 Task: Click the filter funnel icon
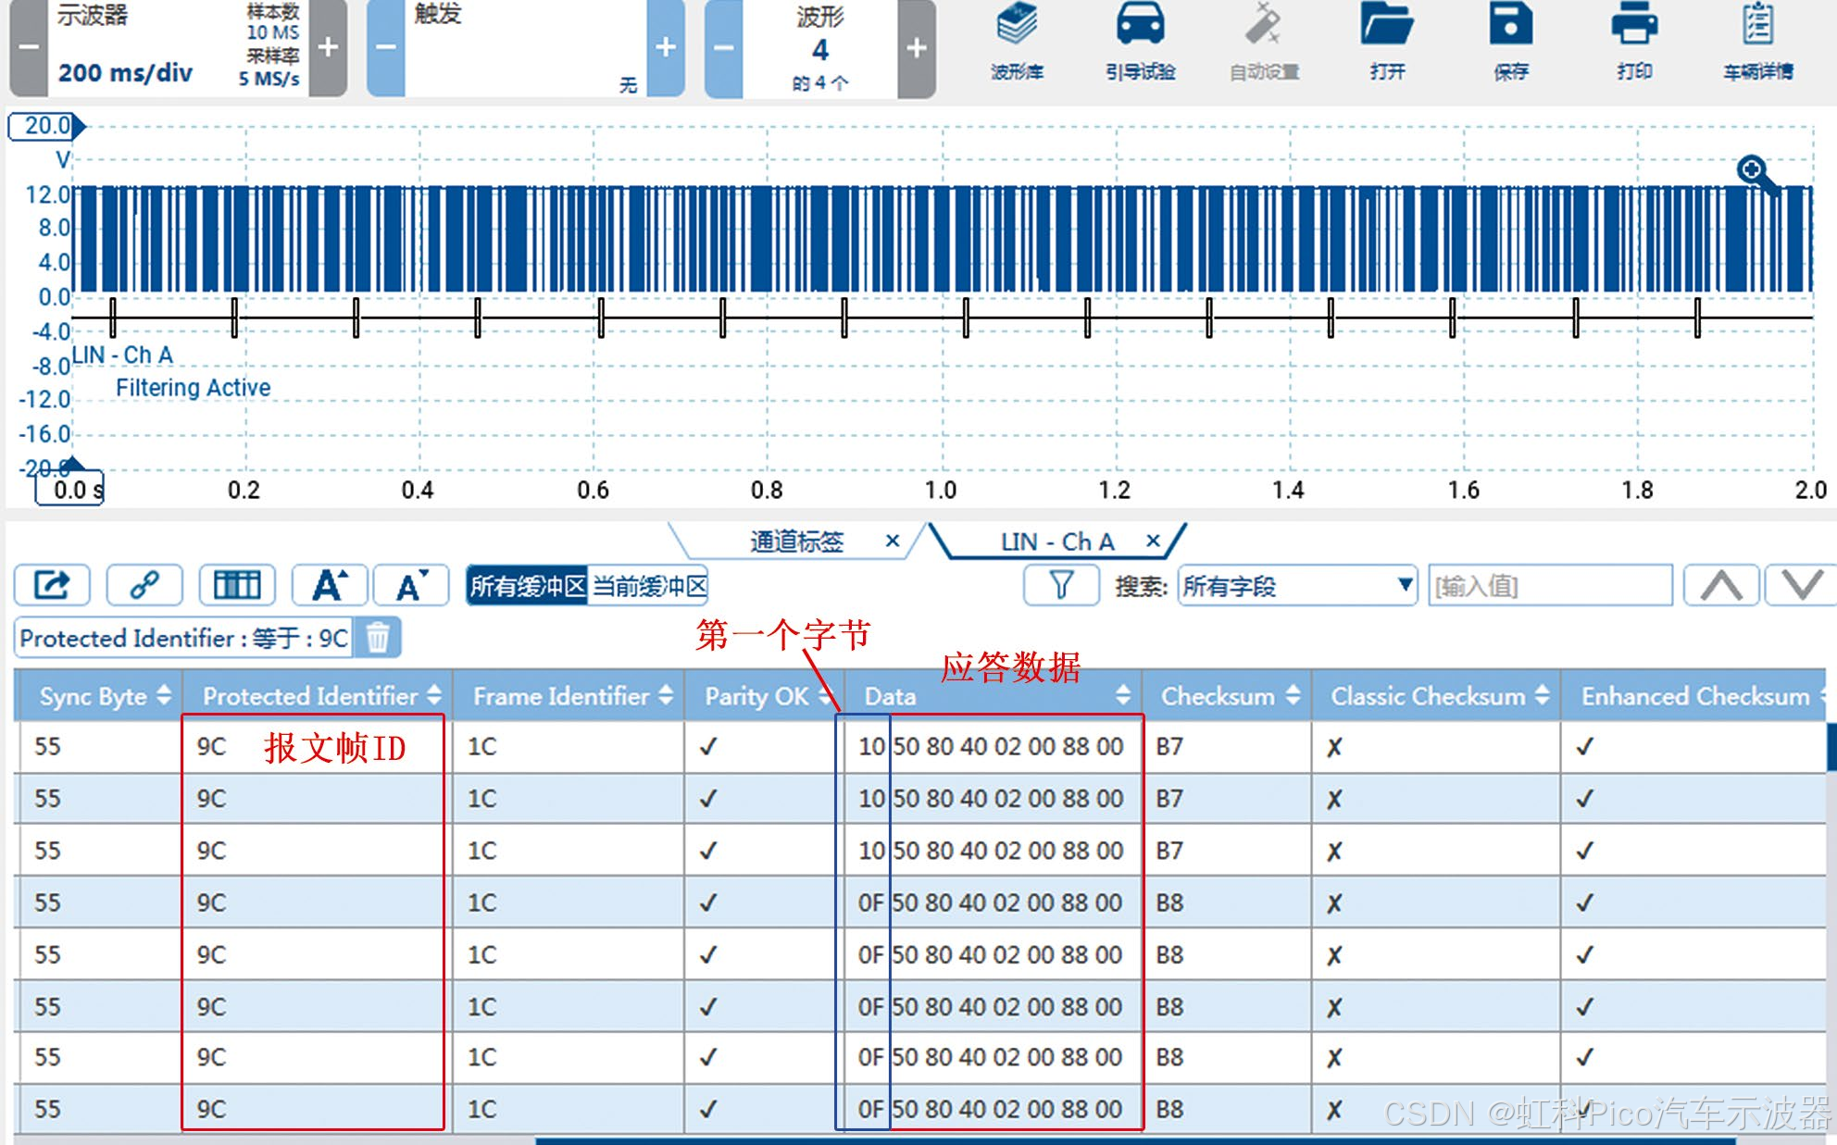coord(1061,585)
